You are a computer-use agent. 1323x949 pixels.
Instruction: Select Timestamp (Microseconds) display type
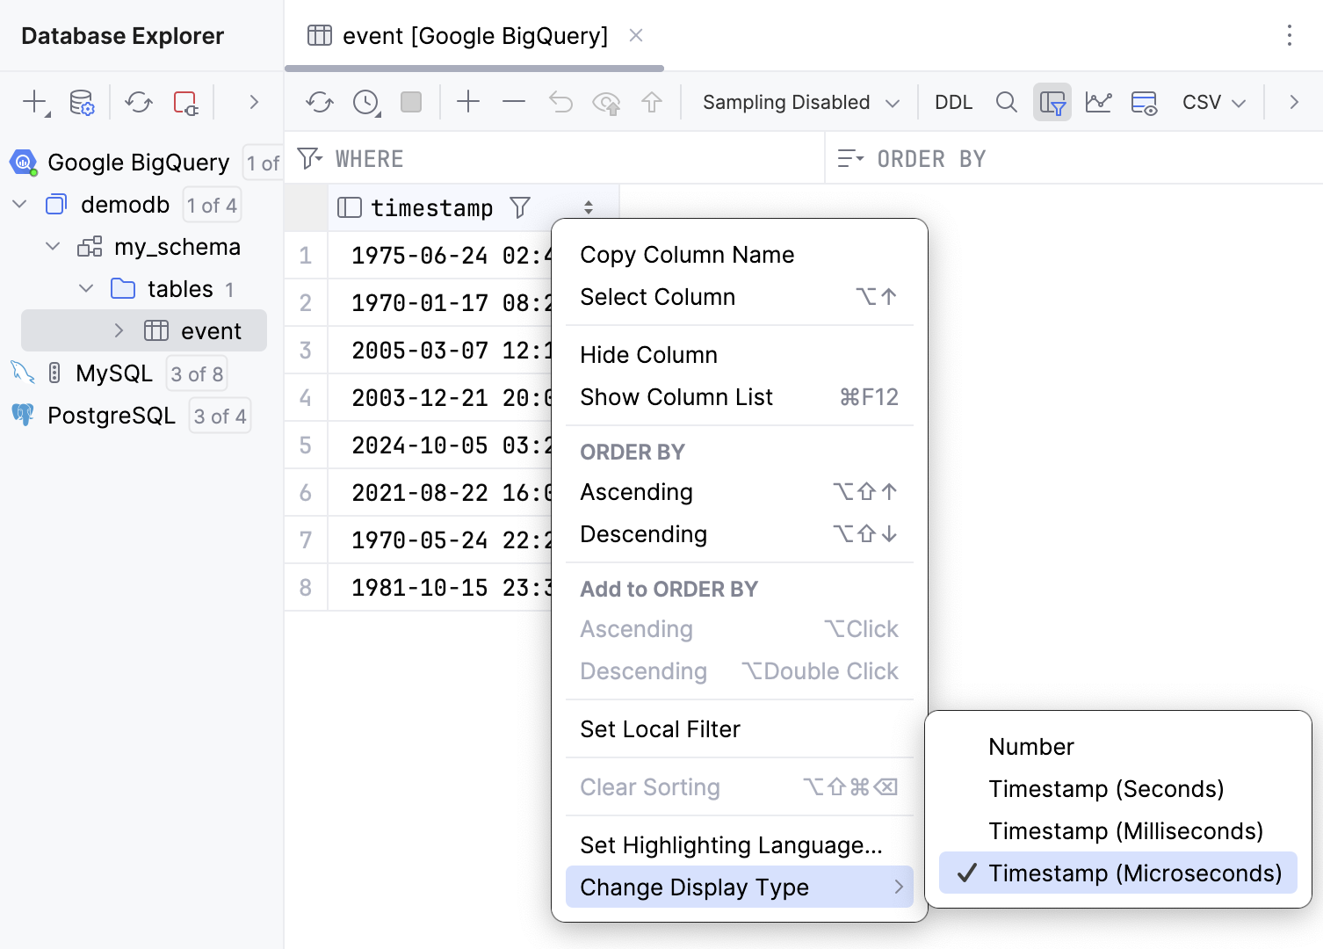click(1134, 873)
